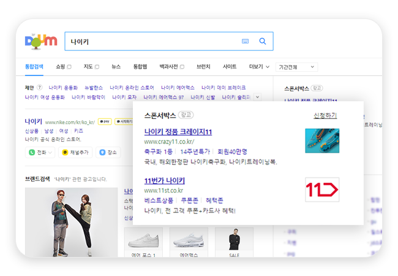Toggle the small box next to 백과사전 tab
398x276 pixels.
(182, 67)
